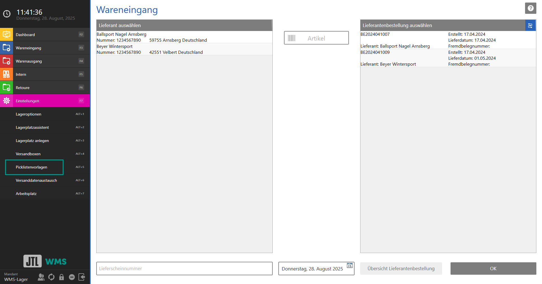Screen dimensions: 542x284
Task: Click the padlock lock icon
Action: 62,277
